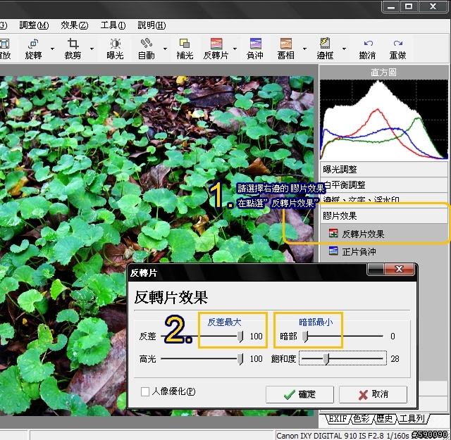Image resolution: width=451 pixels, height=440 pixels.
Task: Click the 補光 fill light icon
Action: (x=185, y=44)
